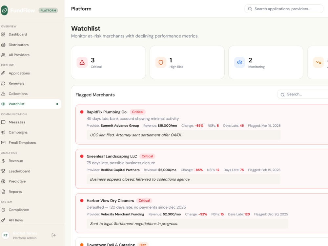
Task: Click the 2 Monitoring summary card
Action: coord(266,62)
